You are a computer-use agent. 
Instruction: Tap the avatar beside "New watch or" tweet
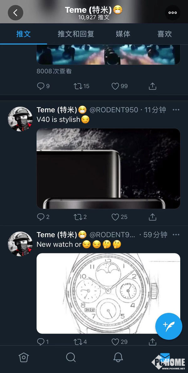coord(20,244)
